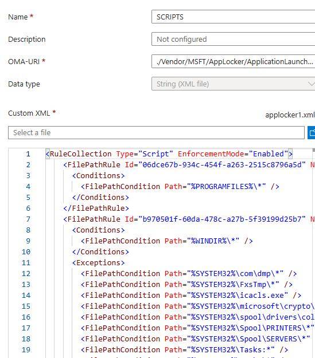
Task: Click line number 3 in the gutter
Action: coord(28,176)
